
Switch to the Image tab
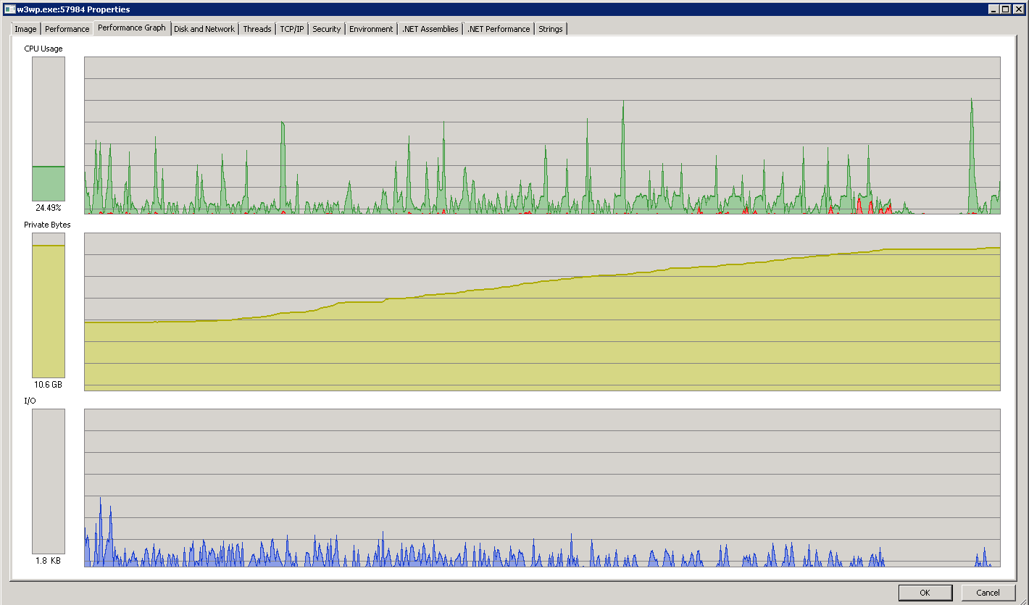coord(25,29)
